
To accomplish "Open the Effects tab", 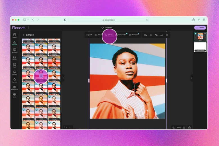I will tap(109, 35).
